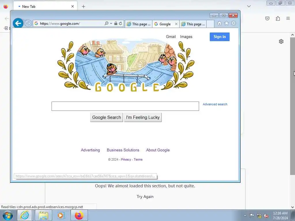Viewport: 295px width, 221px height.
Task: Close the Google tab in IE
Action: coord(176,24)
